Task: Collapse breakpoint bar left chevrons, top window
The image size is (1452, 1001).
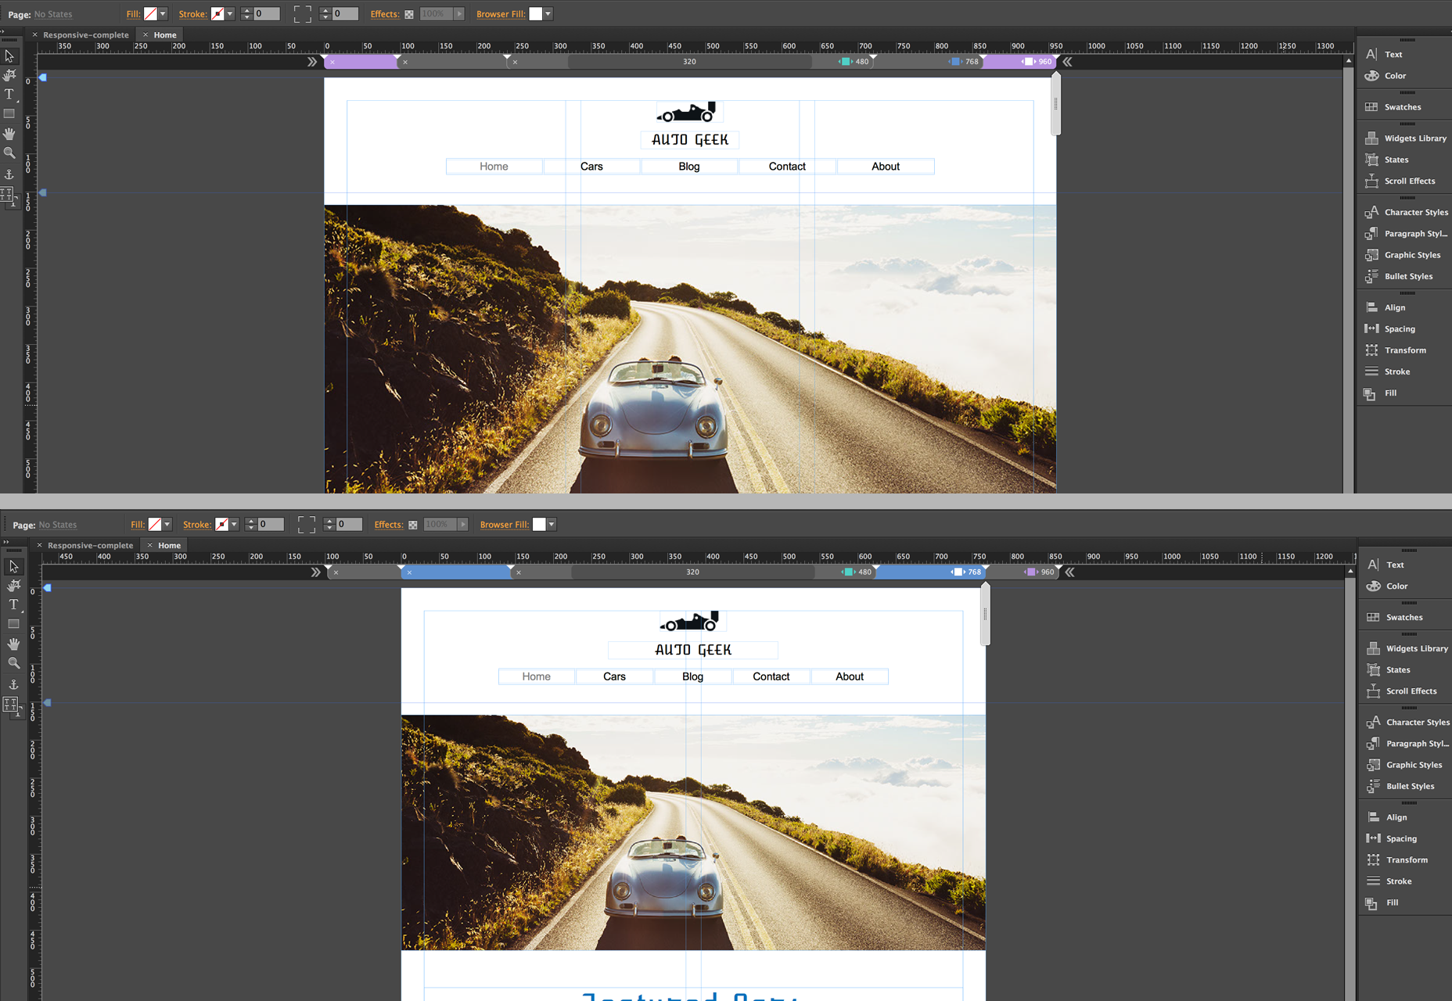Action: pos(312,62)
